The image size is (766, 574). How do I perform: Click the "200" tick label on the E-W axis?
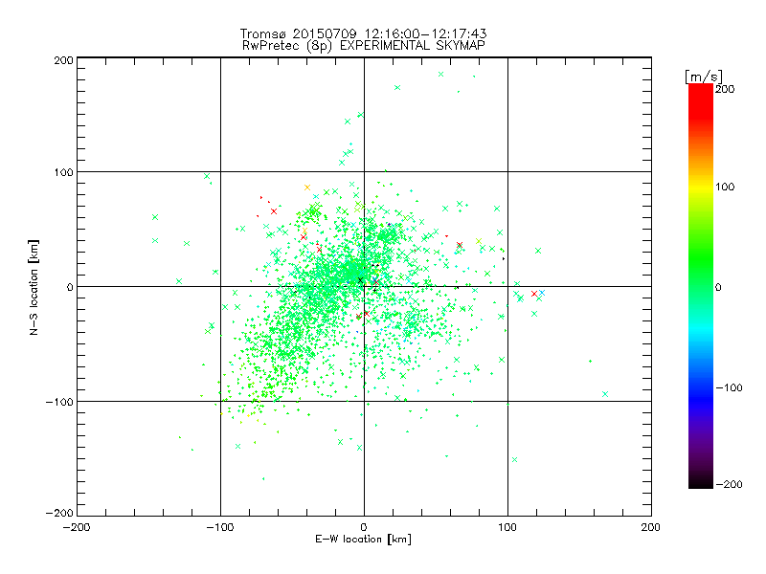coord(651,527)
